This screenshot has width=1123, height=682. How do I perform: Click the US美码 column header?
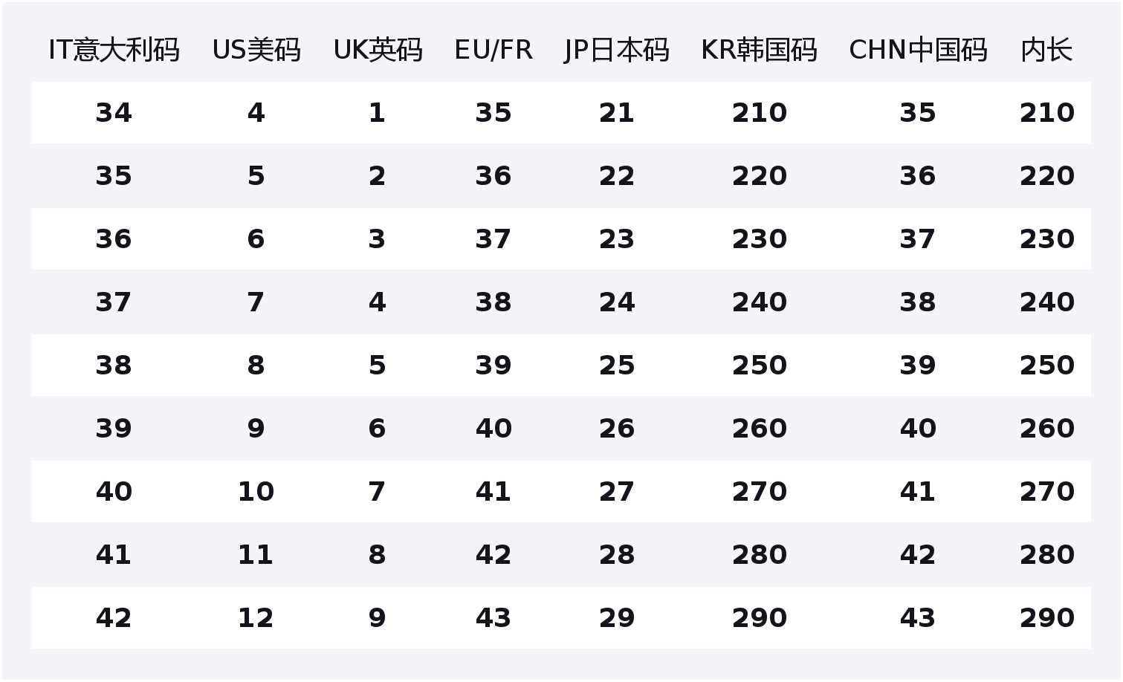point(256,50)
